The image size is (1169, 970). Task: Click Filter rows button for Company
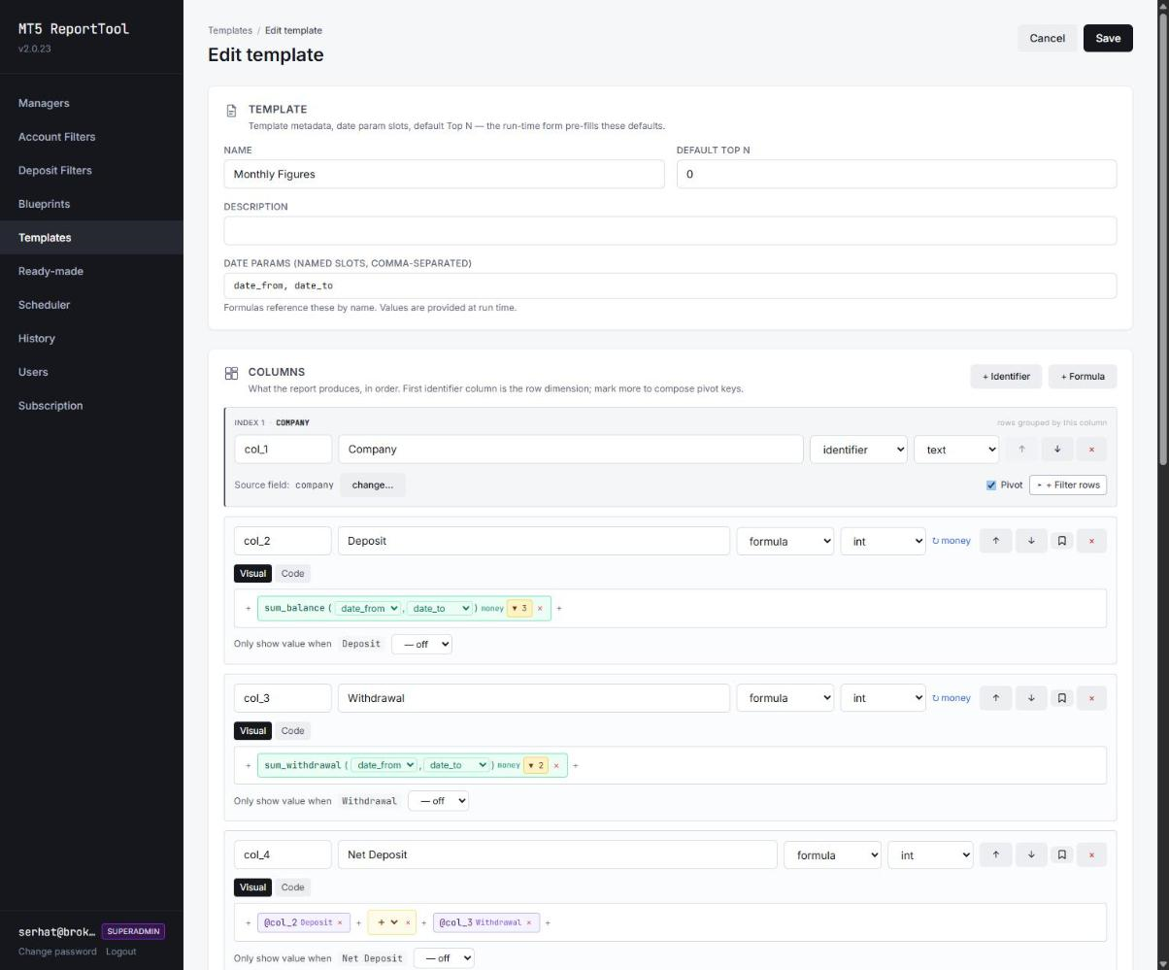point(1068,485)
